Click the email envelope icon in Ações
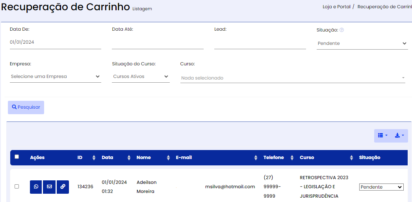 pyautogui.click(x=49, y=187)
